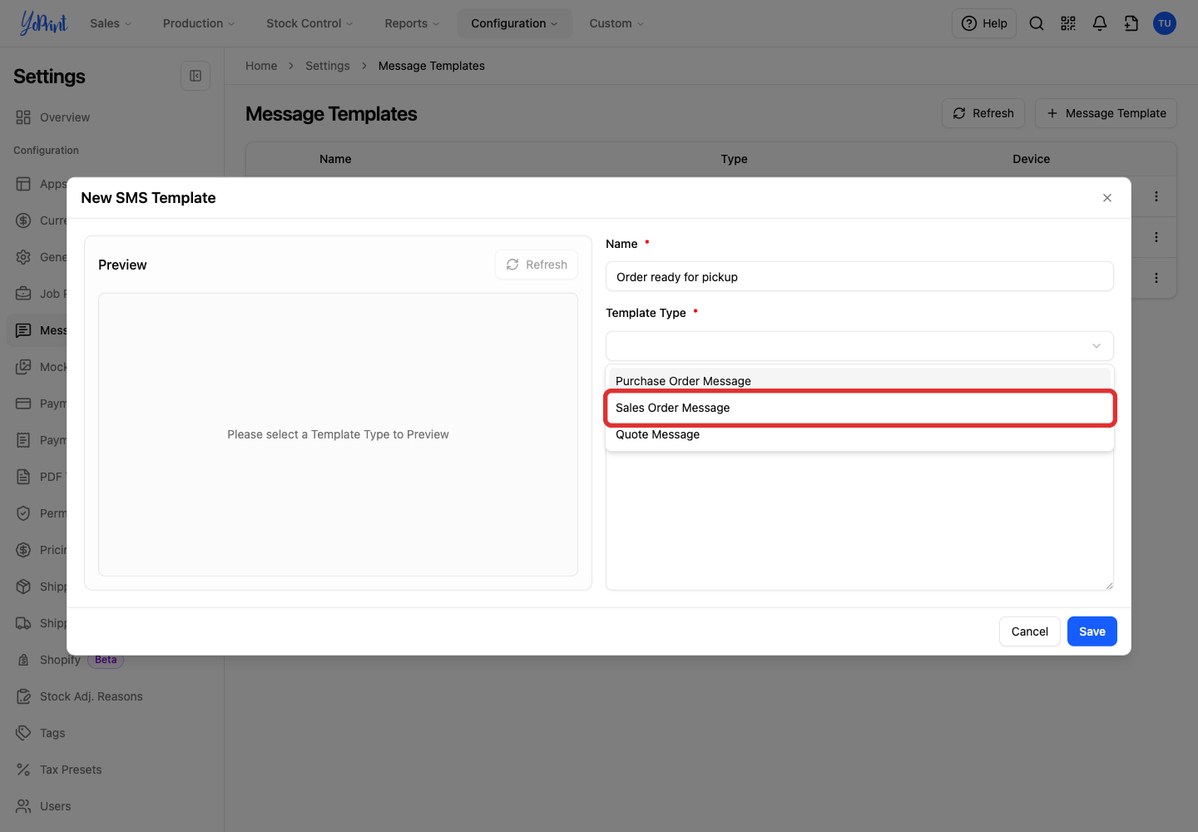Open the TU user avatar menu
This screenshot has height=832, width=1198.
coord(1165,23)
